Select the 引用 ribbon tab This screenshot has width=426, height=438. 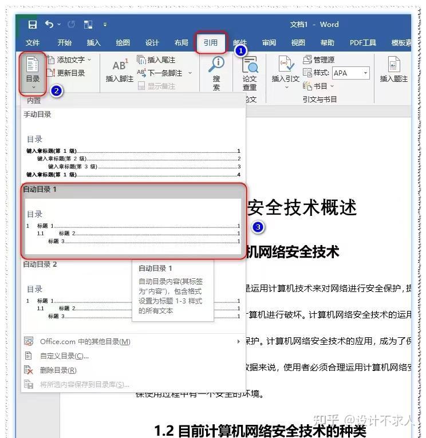(211, 43)
